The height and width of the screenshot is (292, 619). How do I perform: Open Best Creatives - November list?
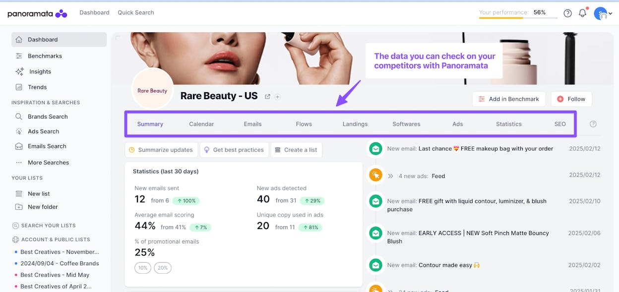[x=60, y=252]
